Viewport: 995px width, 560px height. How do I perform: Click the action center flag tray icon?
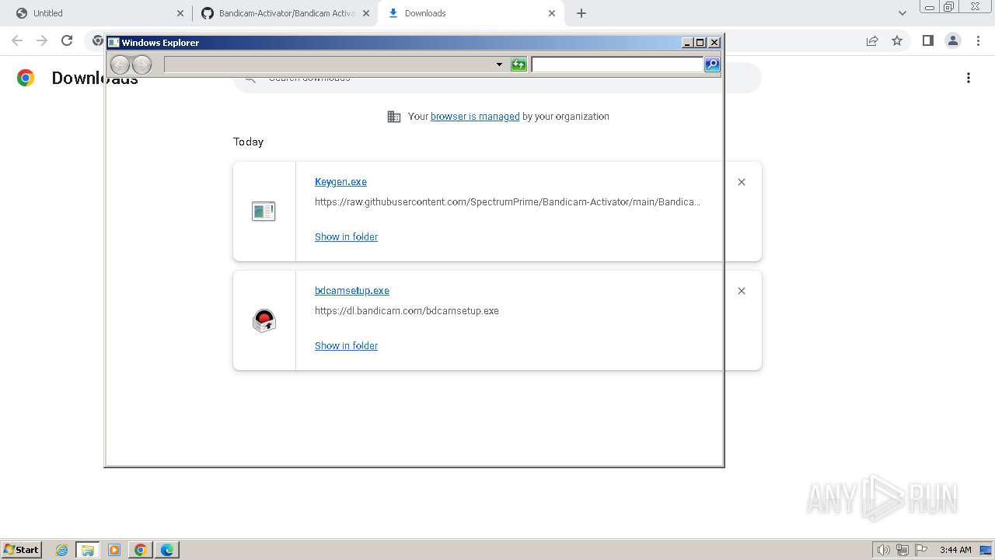(921, 550)
